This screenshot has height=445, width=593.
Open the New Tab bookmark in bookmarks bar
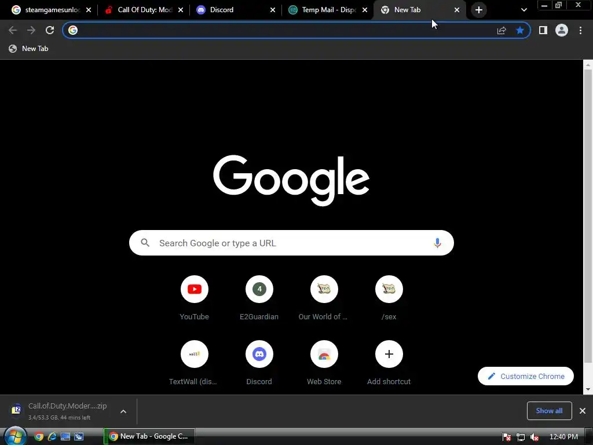29,49
